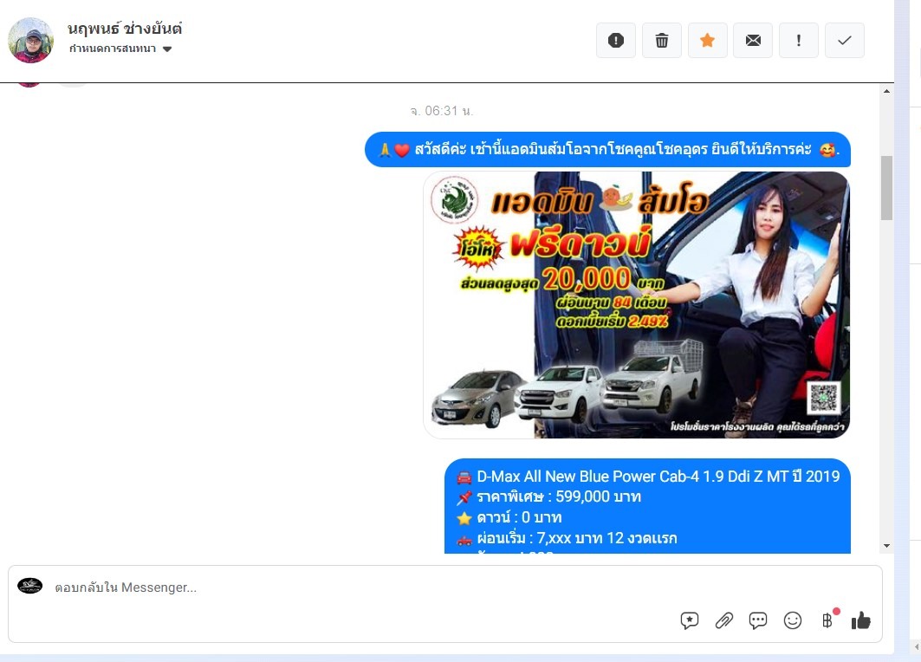The height and width of the screenshot is (662, 921).
Task: Click the timestamp จ. 06:31 น.
Action: (x=442, y=111)
